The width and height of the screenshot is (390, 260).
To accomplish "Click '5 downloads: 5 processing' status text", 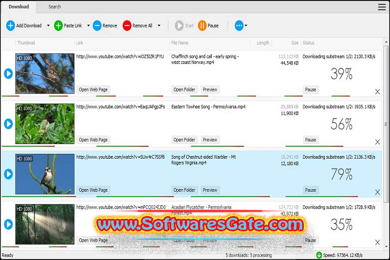I will 249,255.
